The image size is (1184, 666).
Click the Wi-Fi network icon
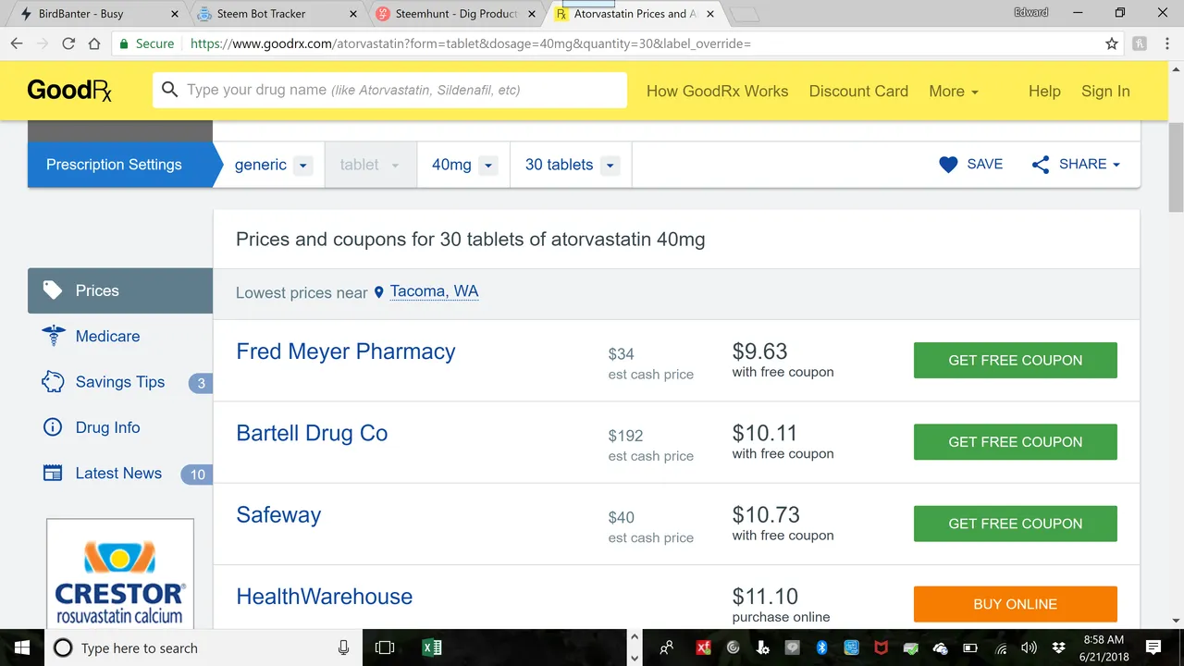pos(1000,647)
